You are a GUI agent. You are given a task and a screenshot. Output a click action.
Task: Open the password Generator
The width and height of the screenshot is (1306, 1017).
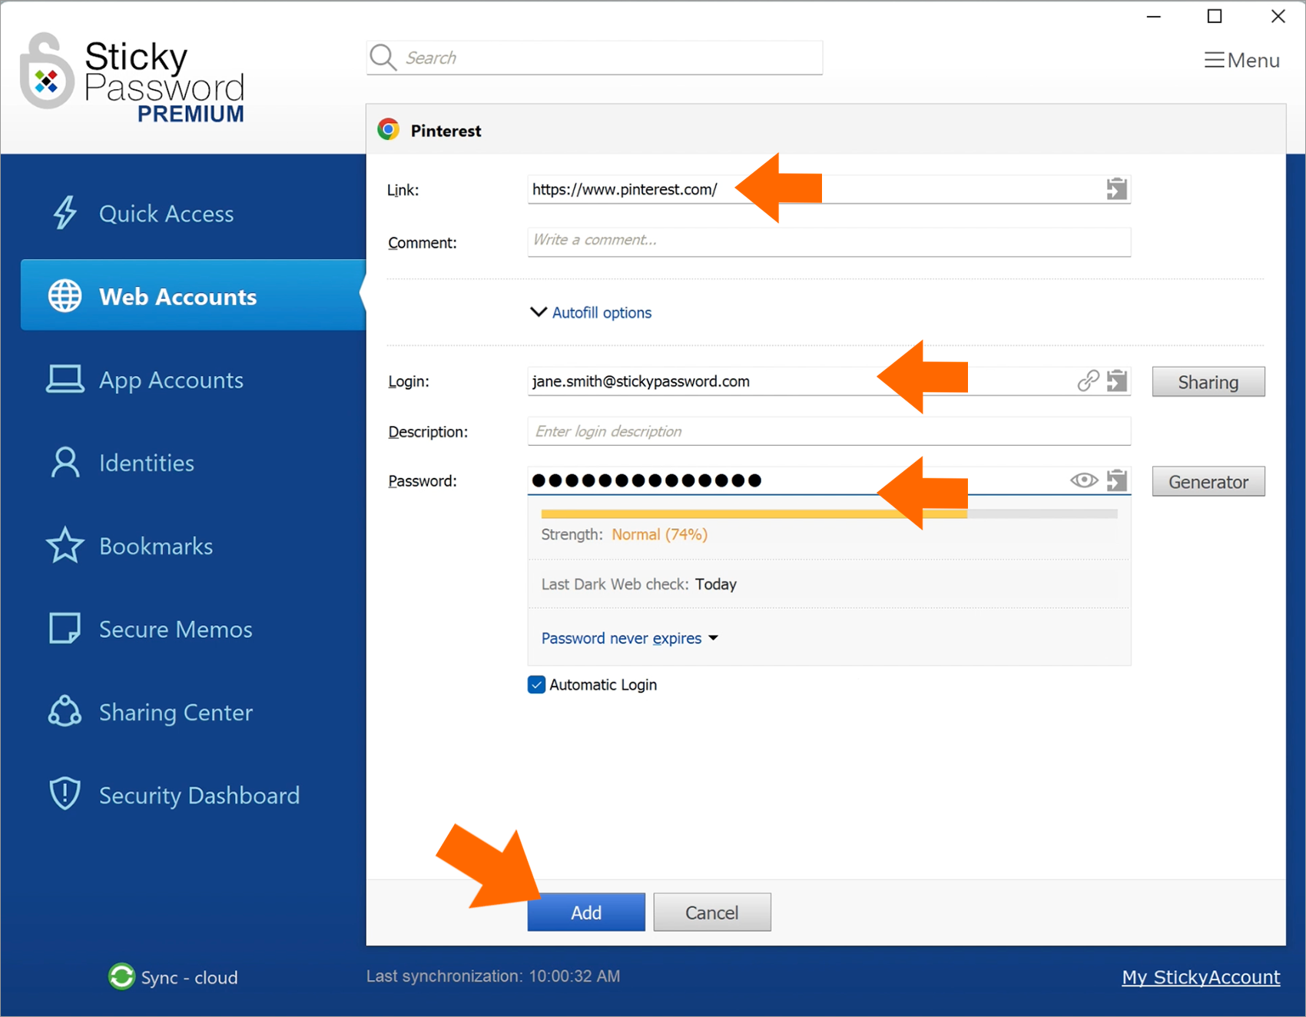point(1208,481)
